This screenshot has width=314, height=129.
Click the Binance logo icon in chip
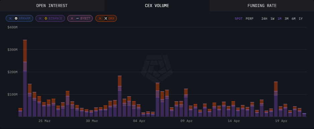46,18
